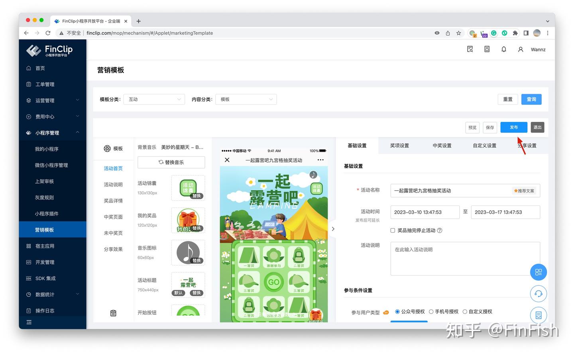The width and height of the screenshot is (574, 354).
Task: Click the 退出 button
Action: point(538,127)
